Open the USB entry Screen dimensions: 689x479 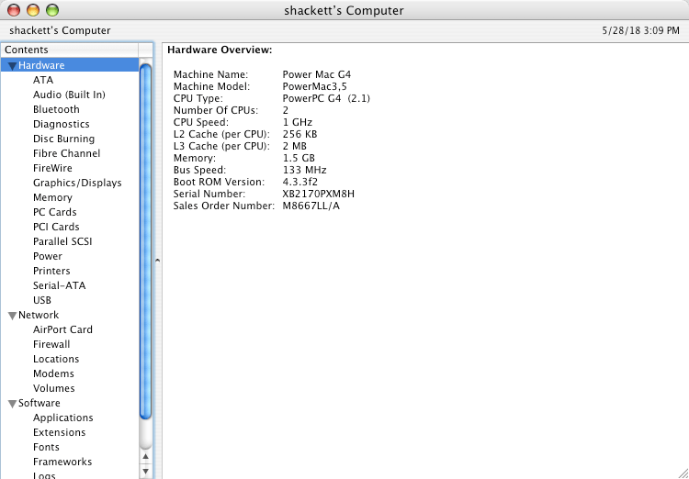point(42,300)
